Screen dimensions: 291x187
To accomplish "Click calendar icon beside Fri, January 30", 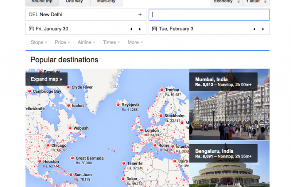I will 31,29.
